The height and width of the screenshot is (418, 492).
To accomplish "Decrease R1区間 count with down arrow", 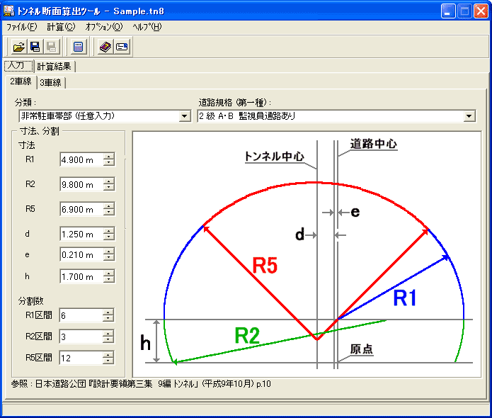I will pos(108,318).
